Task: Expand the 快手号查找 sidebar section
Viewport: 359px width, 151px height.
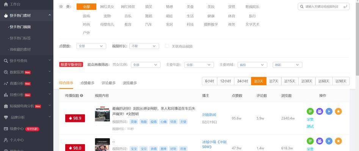Action: [50, 60]
